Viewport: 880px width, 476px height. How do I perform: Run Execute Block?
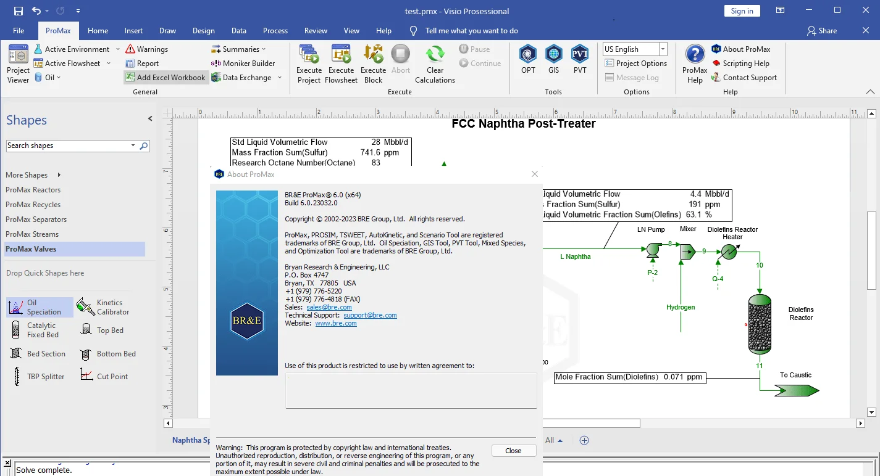coord(373,64)
